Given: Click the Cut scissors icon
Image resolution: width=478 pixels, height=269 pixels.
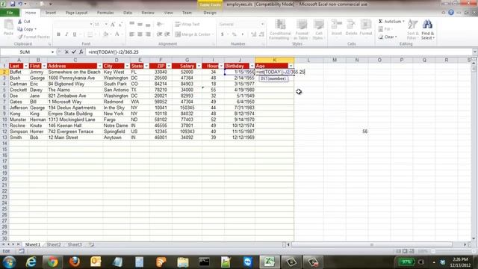Looking at the screenshot, I should [x=20, y=22].
